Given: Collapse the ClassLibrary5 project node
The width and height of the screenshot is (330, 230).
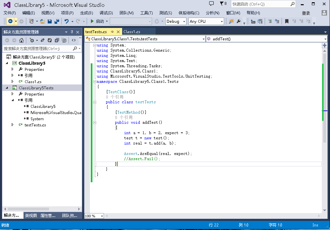Looking at the screenshot, I should click(7, 63).
